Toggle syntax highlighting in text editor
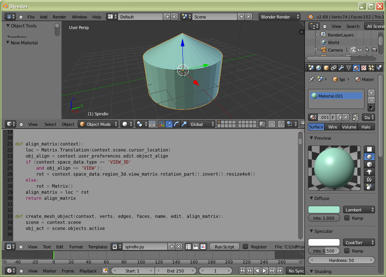 203,246
